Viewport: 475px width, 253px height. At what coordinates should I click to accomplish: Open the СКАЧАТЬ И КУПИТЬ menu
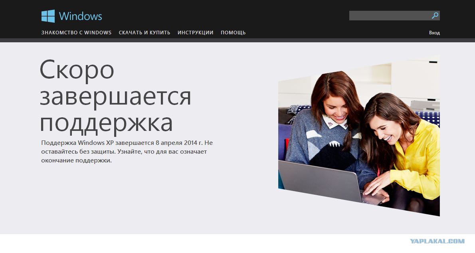[144, 32]
